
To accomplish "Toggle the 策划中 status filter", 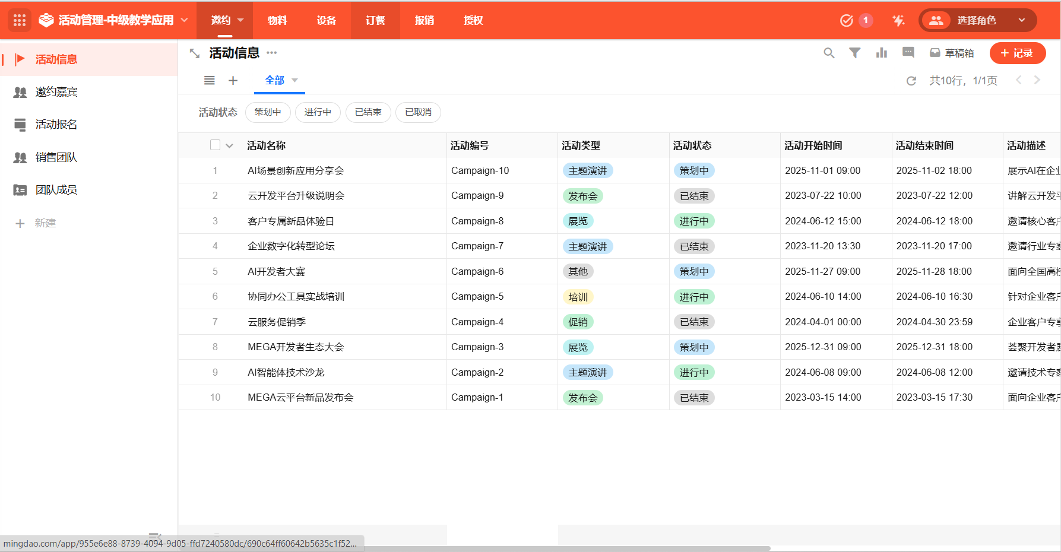I will [x=268, y=112].
